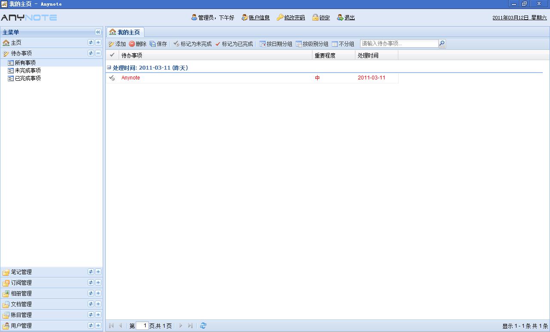Image resolution: width=550 pixels, height=332 pixels.
Task: Click 标记为已完成 toolbar button
Action: (234, 44)
